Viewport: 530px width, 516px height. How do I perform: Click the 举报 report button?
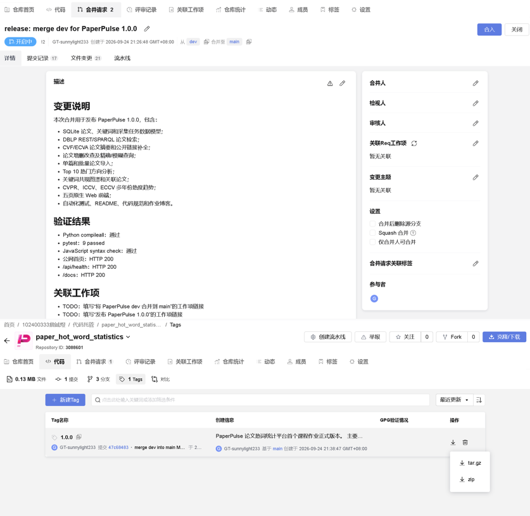pos(370,337)
